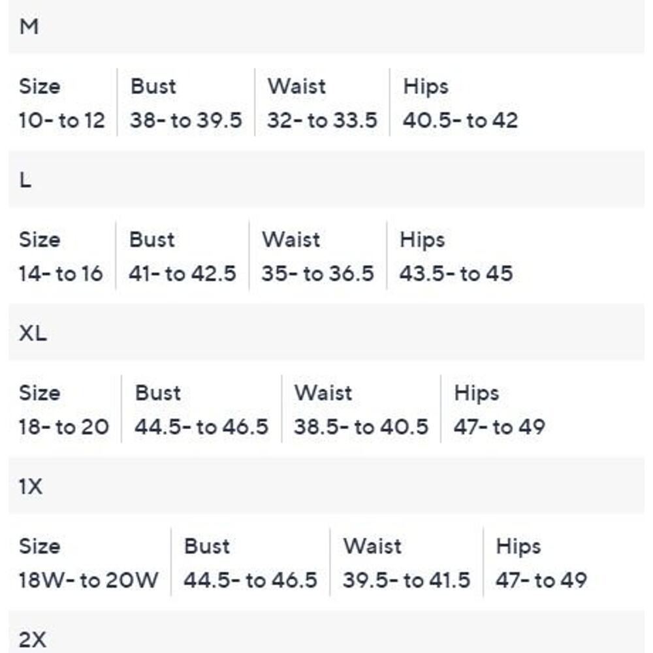
Task: Select the XL size header row
Action: [x=326, y=333]
